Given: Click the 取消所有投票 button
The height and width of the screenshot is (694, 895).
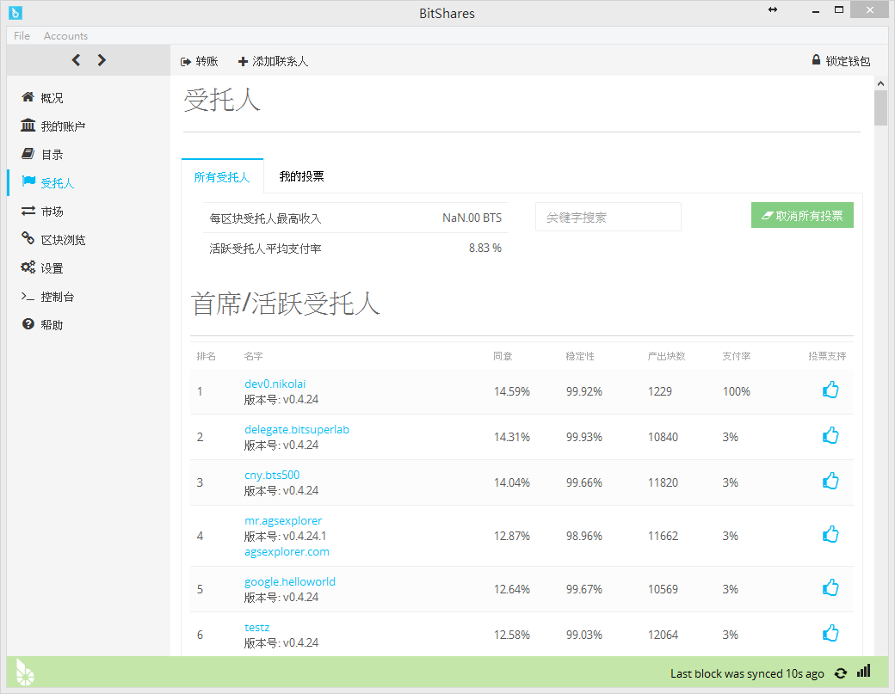Looking at the screenshot, I should click(802, 216).
